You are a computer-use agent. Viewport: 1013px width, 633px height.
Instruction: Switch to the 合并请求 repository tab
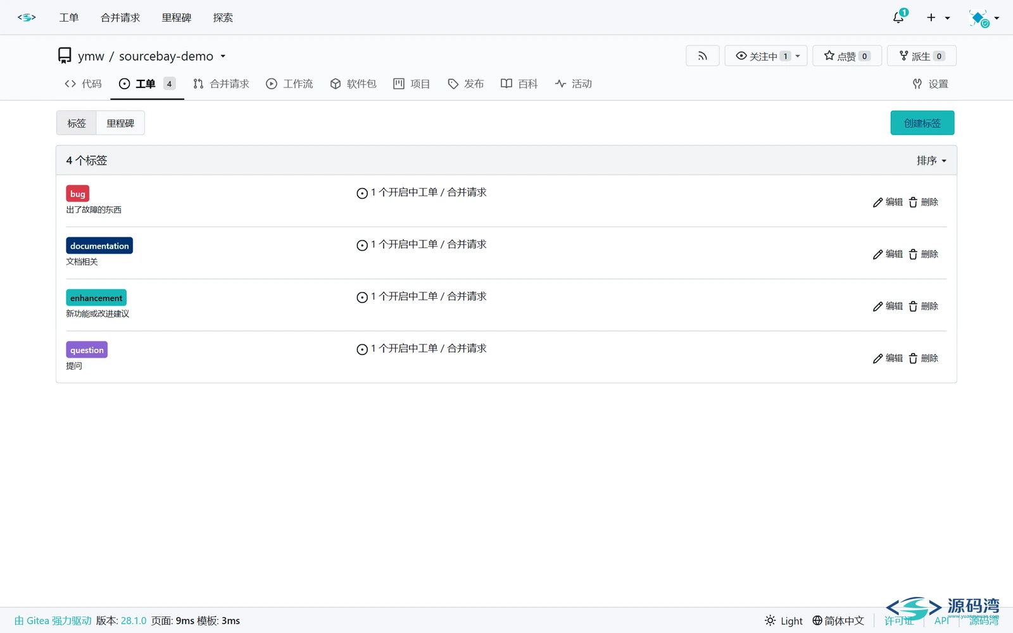point(221,84)
